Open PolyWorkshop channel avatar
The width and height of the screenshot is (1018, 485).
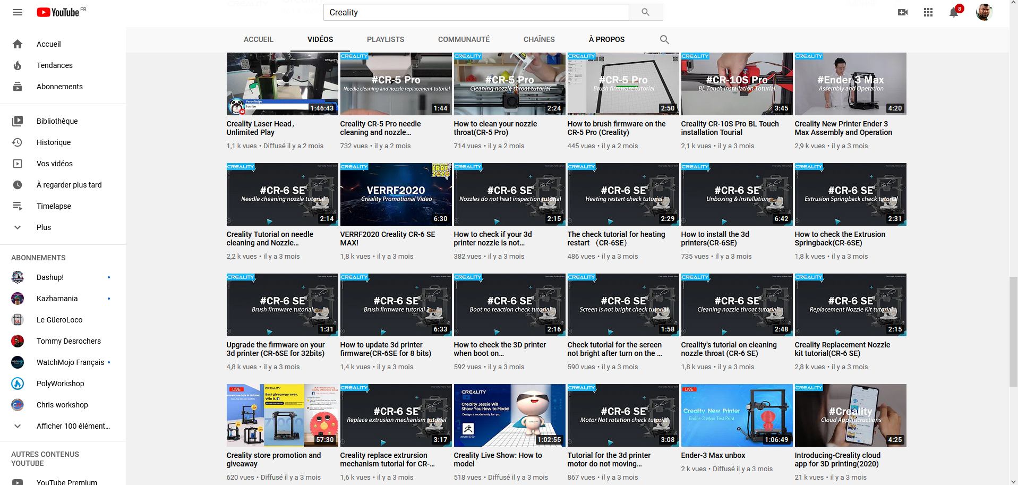18,384
